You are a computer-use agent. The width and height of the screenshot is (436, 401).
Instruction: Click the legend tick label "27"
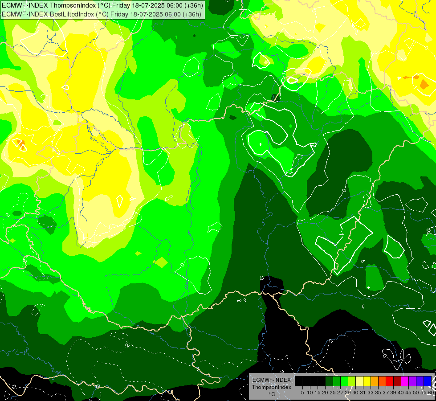coord(340,393)
